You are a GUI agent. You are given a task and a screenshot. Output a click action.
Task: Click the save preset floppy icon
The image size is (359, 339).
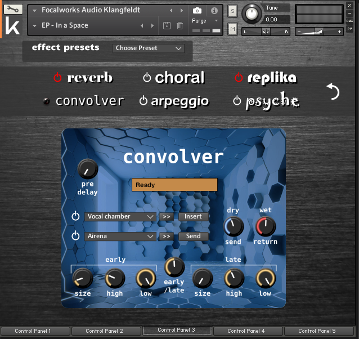point(167,25)
